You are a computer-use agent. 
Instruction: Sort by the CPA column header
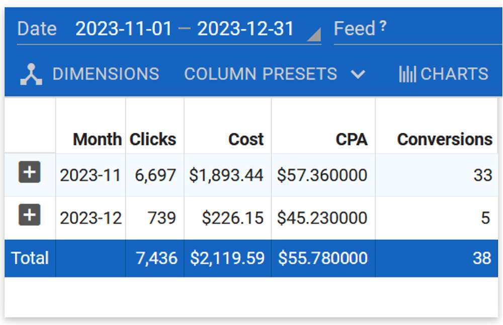351,139
